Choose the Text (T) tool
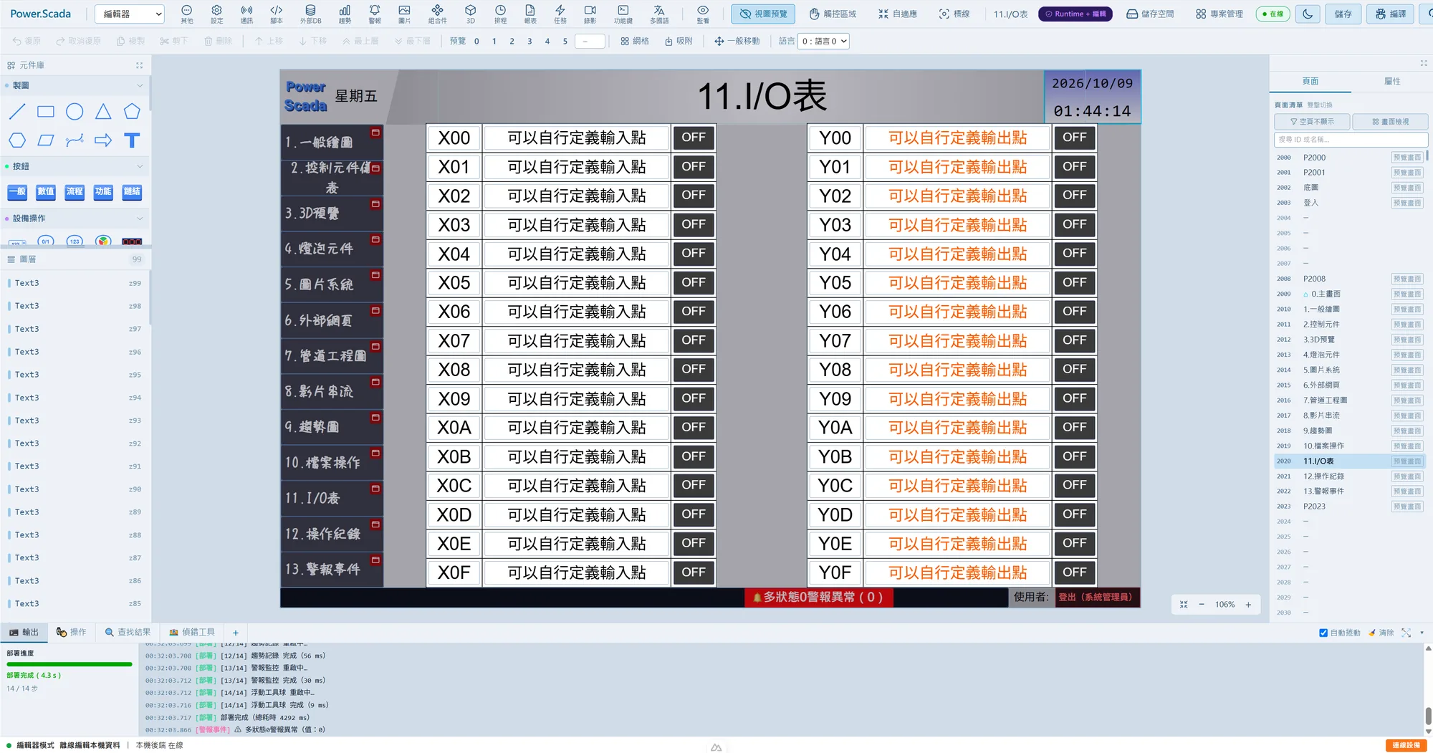The height and width of the screenshot is (753, 1433). pos(132,140)
